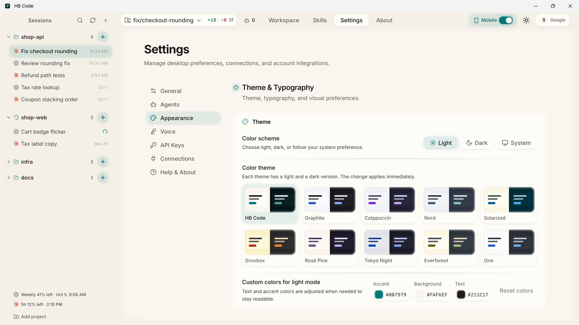This screenshot has width=579, height=325.
Task: Choose the Tokyo Night color theme
Action: [x=389, y=247]
